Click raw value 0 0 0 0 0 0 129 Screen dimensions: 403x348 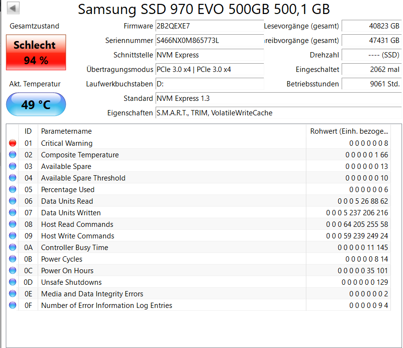pos(365,282)
